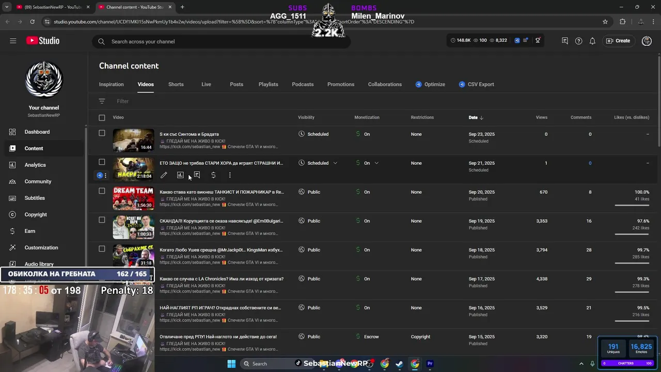Bookmark this page with star icon

[605, 22]
